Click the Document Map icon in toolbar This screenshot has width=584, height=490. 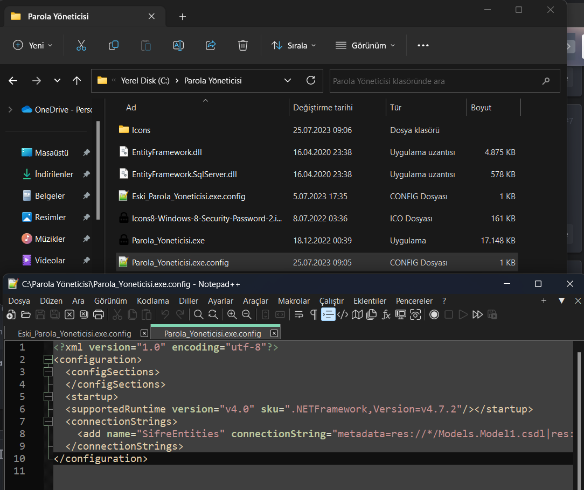point(357,314)
